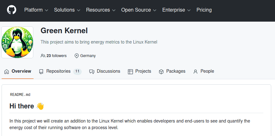Click the README paragraph about energy cost
Screen dimensions: 275x136
[x=129, y=124]
